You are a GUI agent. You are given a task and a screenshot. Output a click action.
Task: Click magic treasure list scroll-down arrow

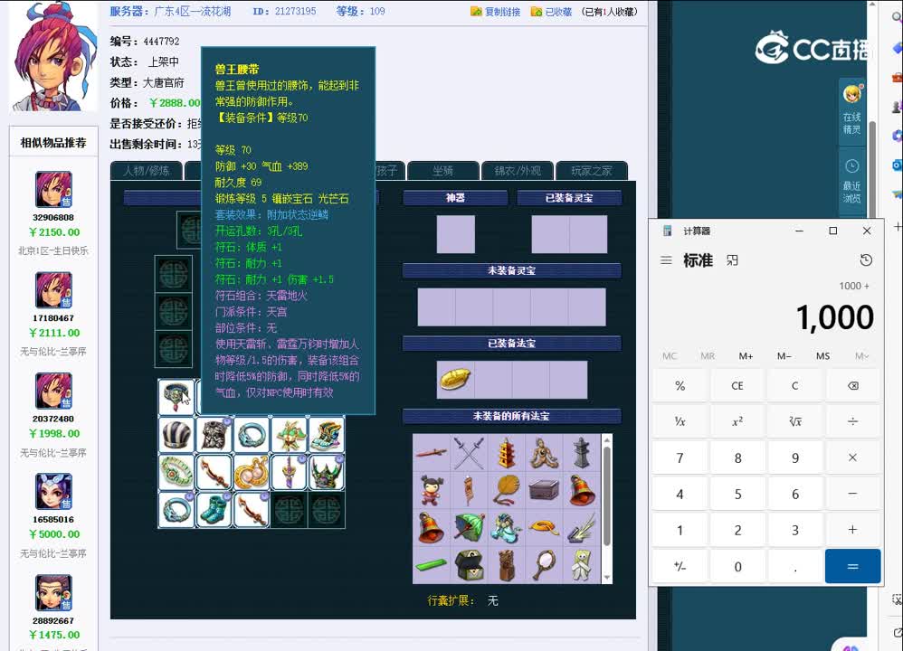tap(606, 578)
